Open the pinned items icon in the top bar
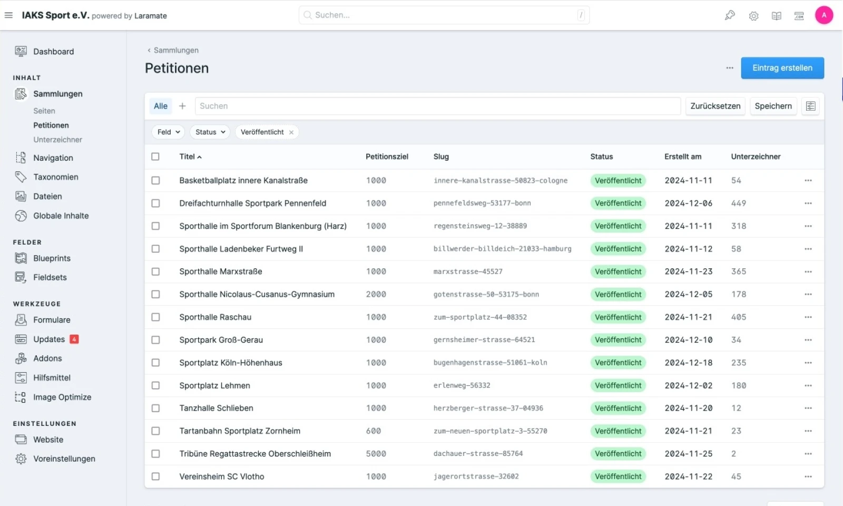Screen dimensions: 843x506 (x=729, y=15)
